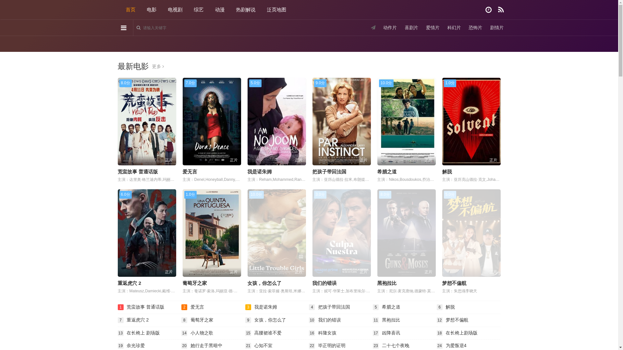
Task: Open Guns & Moses movie poster
Action: pos(407,233)
